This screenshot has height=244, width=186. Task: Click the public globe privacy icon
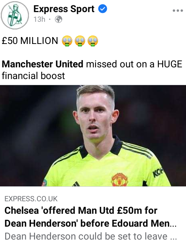(59, 19)
